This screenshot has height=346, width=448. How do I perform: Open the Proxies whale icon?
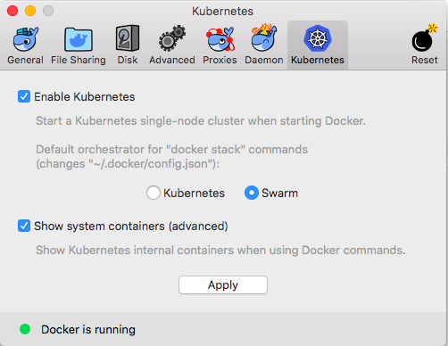coord(220,39)
